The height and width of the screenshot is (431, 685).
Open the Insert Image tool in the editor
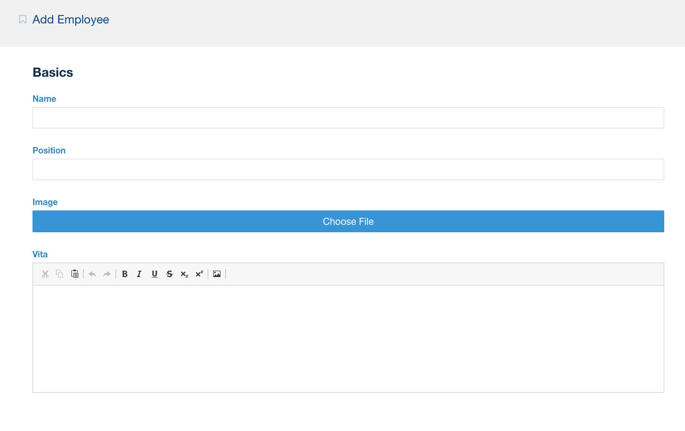tap(217, 274)
